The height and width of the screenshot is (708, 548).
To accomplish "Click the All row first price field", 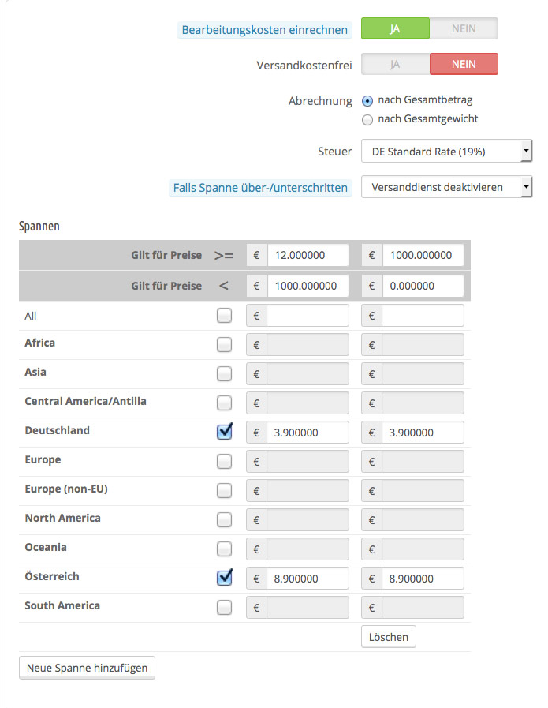I will 308,316.
